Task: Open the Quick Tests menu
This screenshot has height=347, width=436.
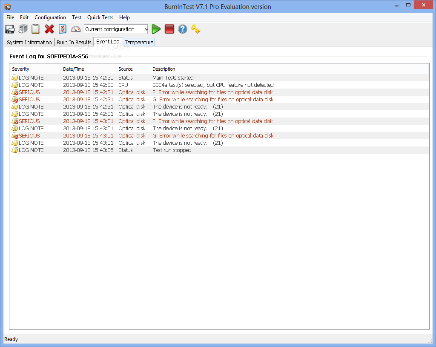Action: click(x=100, y=17)
